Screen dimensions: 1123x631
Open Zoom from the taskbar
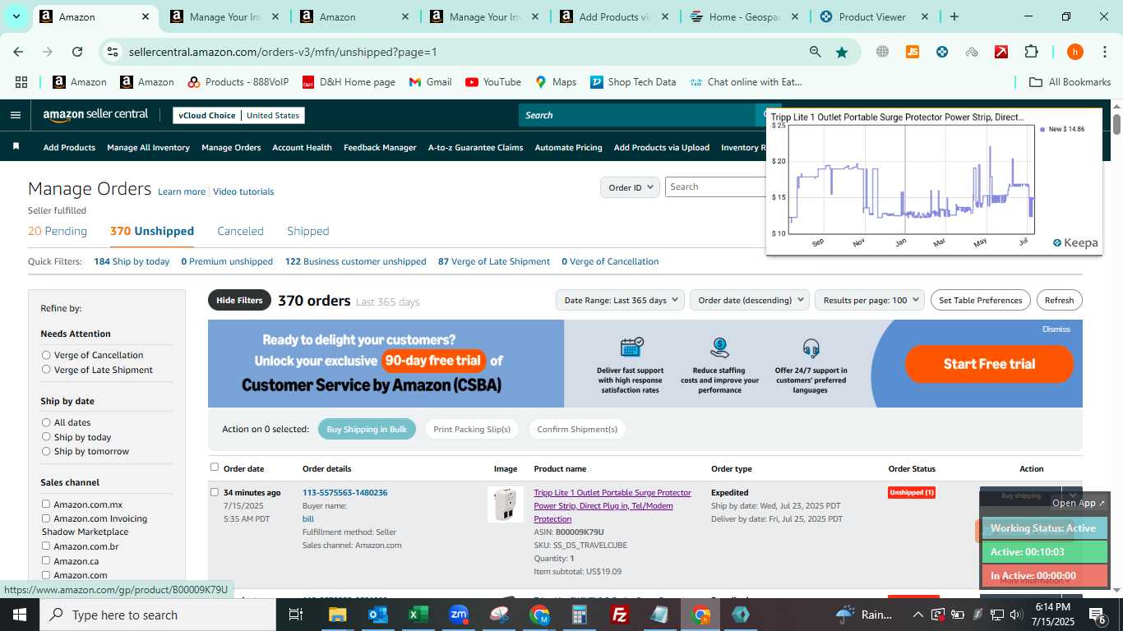pos(459,615)
